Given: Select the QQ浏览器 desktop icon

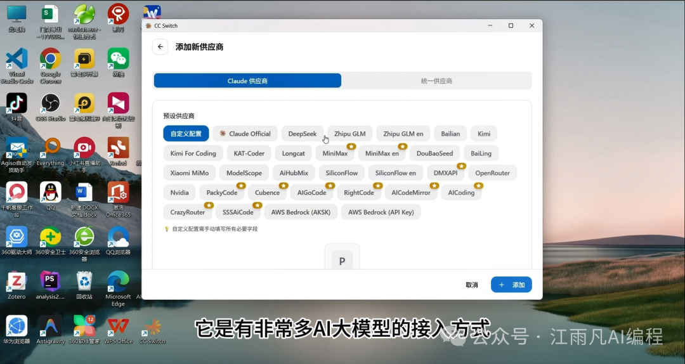Looking at the screenshot, I should (x=119, y=241).
